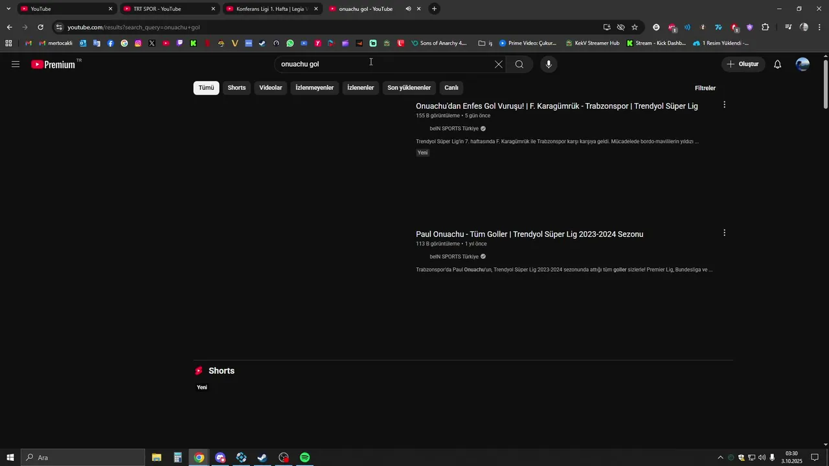This screenshot has height=466, width=829.
Task: Bookmark this page with the star
Action: (635, 27)
